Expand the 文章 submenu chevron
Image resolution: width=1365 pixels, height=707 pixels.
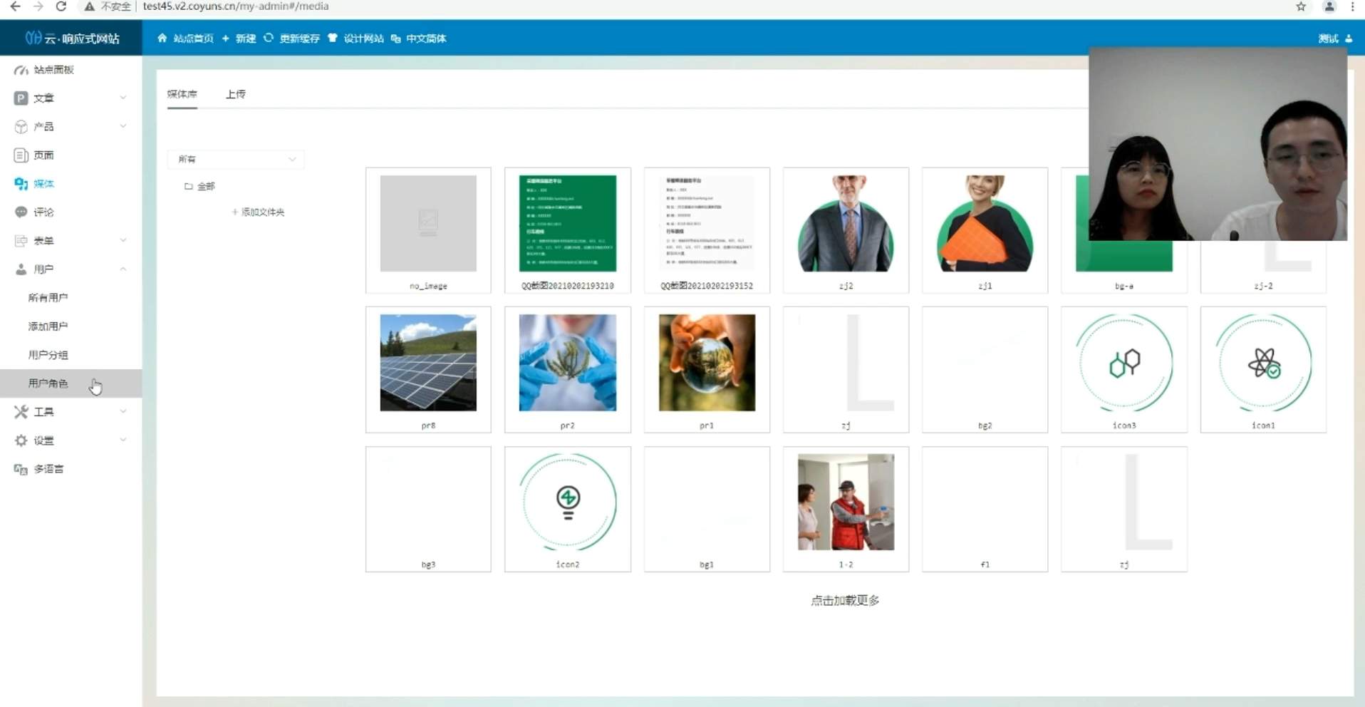click(123, 98)
